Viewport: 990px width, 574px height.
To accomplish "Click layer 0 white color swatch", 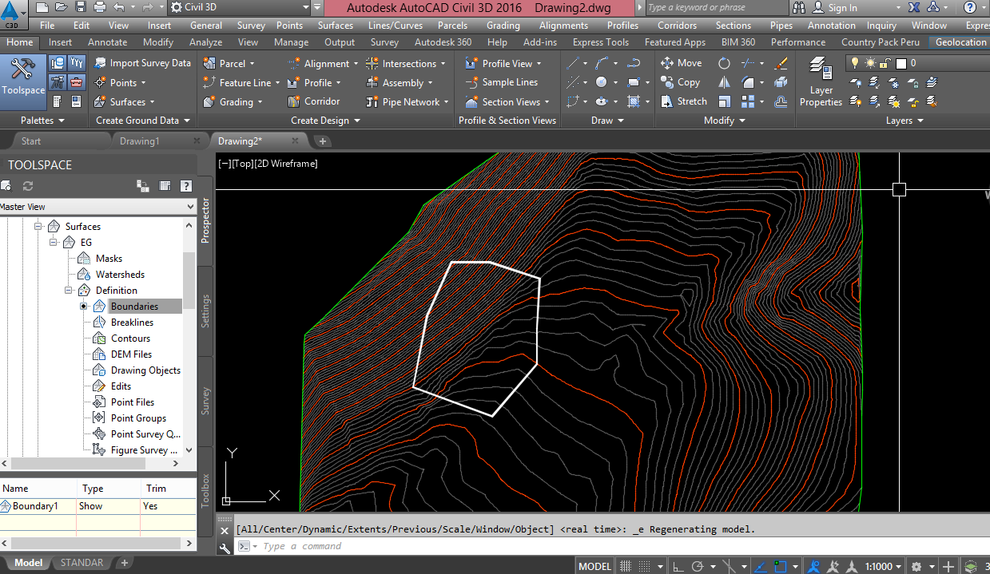I will tap(901, 63).
